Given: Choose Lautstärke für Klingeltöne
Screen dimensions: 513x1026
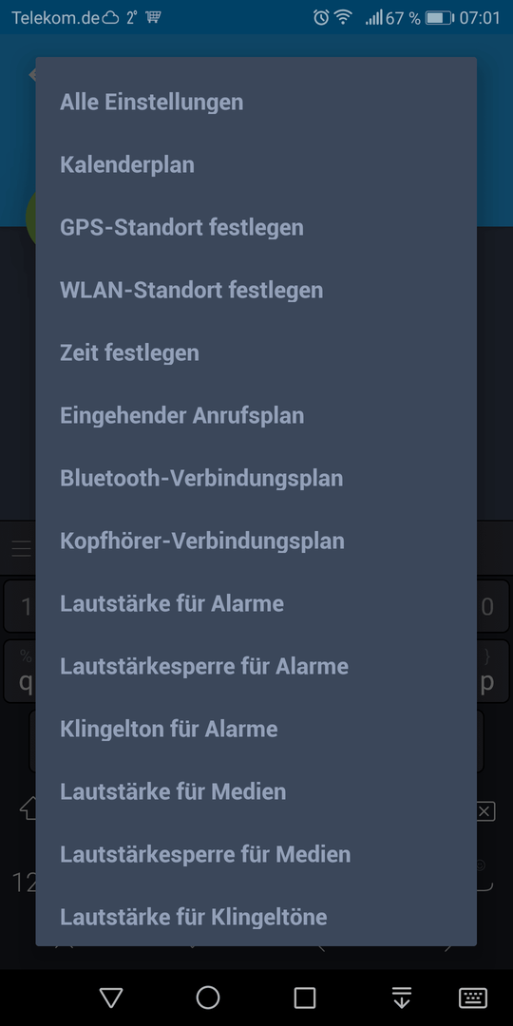Looking at the screenshot, I should point(256,918).
